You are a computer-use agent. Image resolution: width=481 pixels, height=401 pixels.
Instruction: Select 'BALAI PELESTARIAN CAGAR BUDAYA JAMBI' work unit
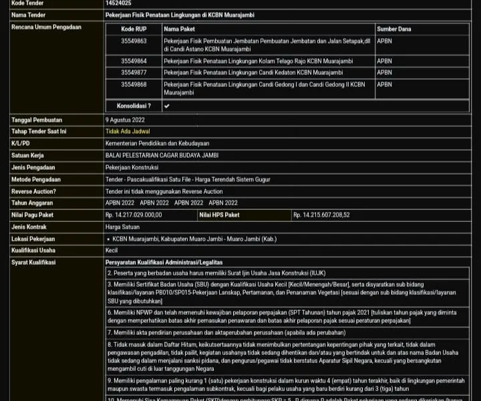tap(162, 155)
